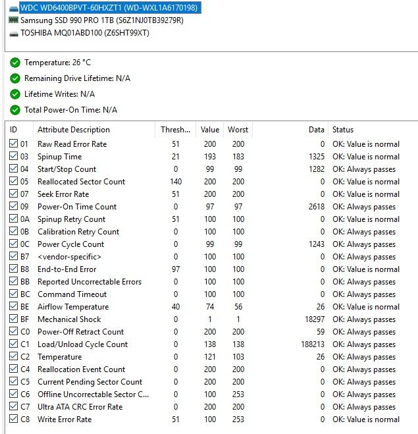Click 'Remaining Drive Lifetime: N/A' text

77,78
